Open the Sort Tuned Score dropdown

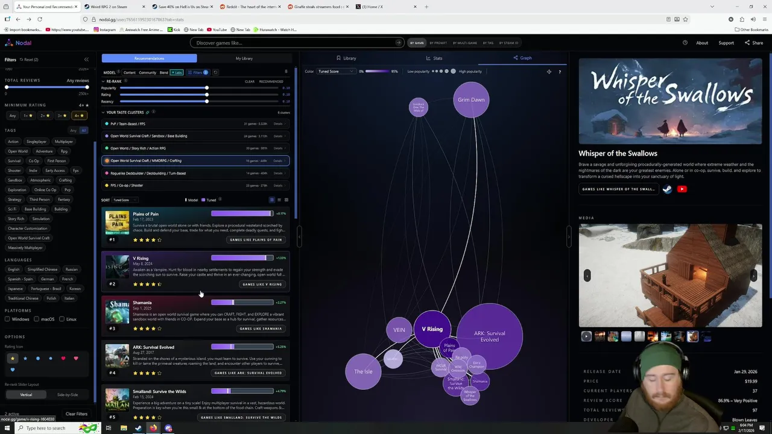[125, 200]
